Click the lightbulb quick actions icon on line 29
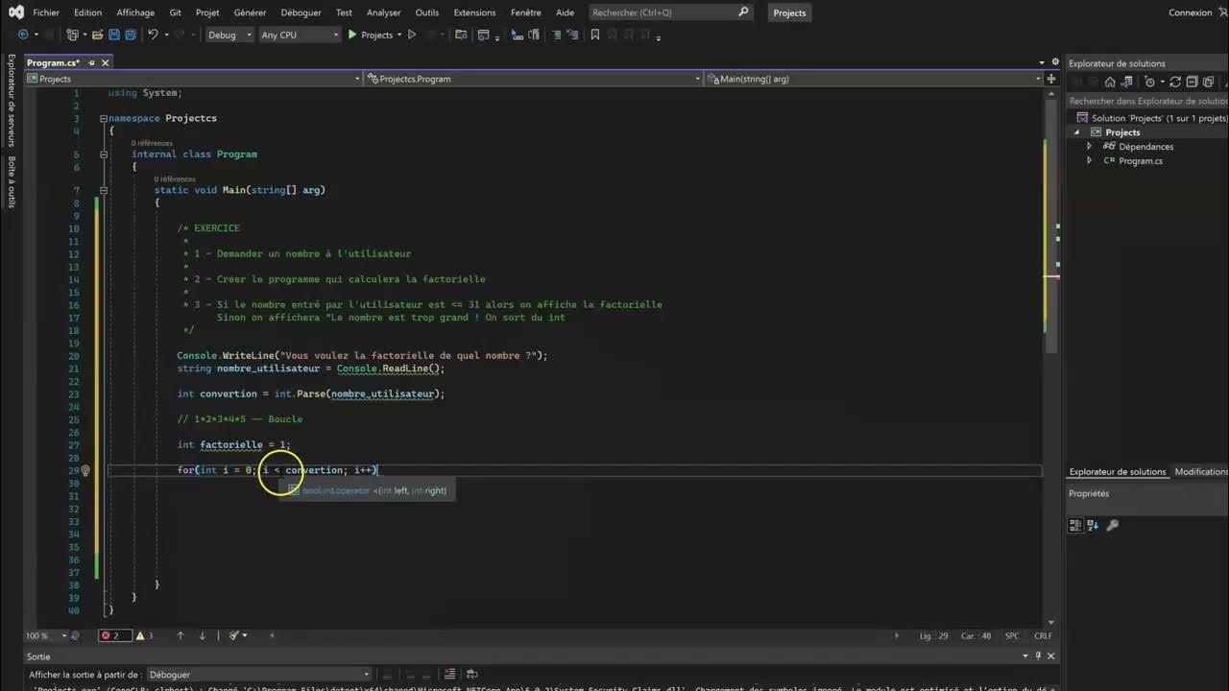The width and height of the screenshot is (1229, 691). pyautogui.click(x=85, y=470)
